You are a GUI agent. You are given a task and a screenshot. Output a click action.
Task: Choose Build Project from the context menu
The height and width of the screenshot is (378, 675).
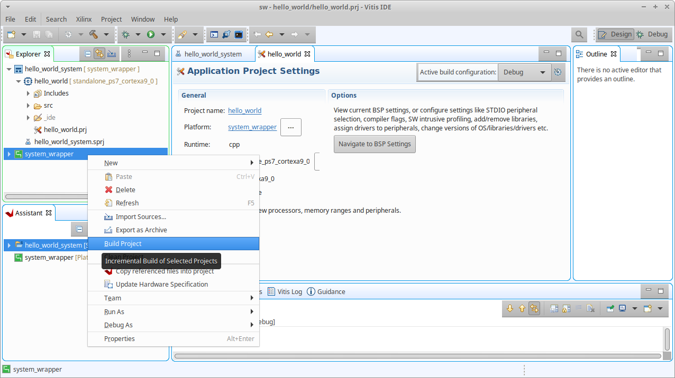tap(123, 244)
